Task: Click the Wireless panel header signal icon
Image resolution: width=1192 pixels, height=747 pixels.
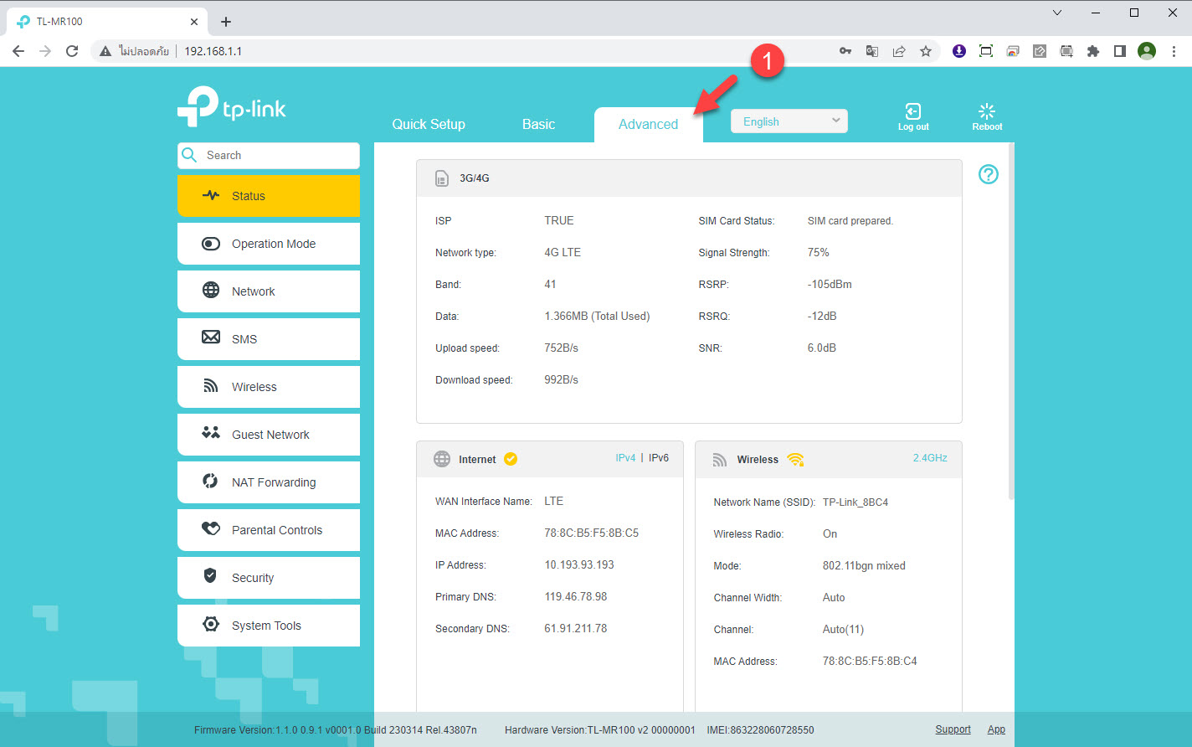Action: pos(720,460)
